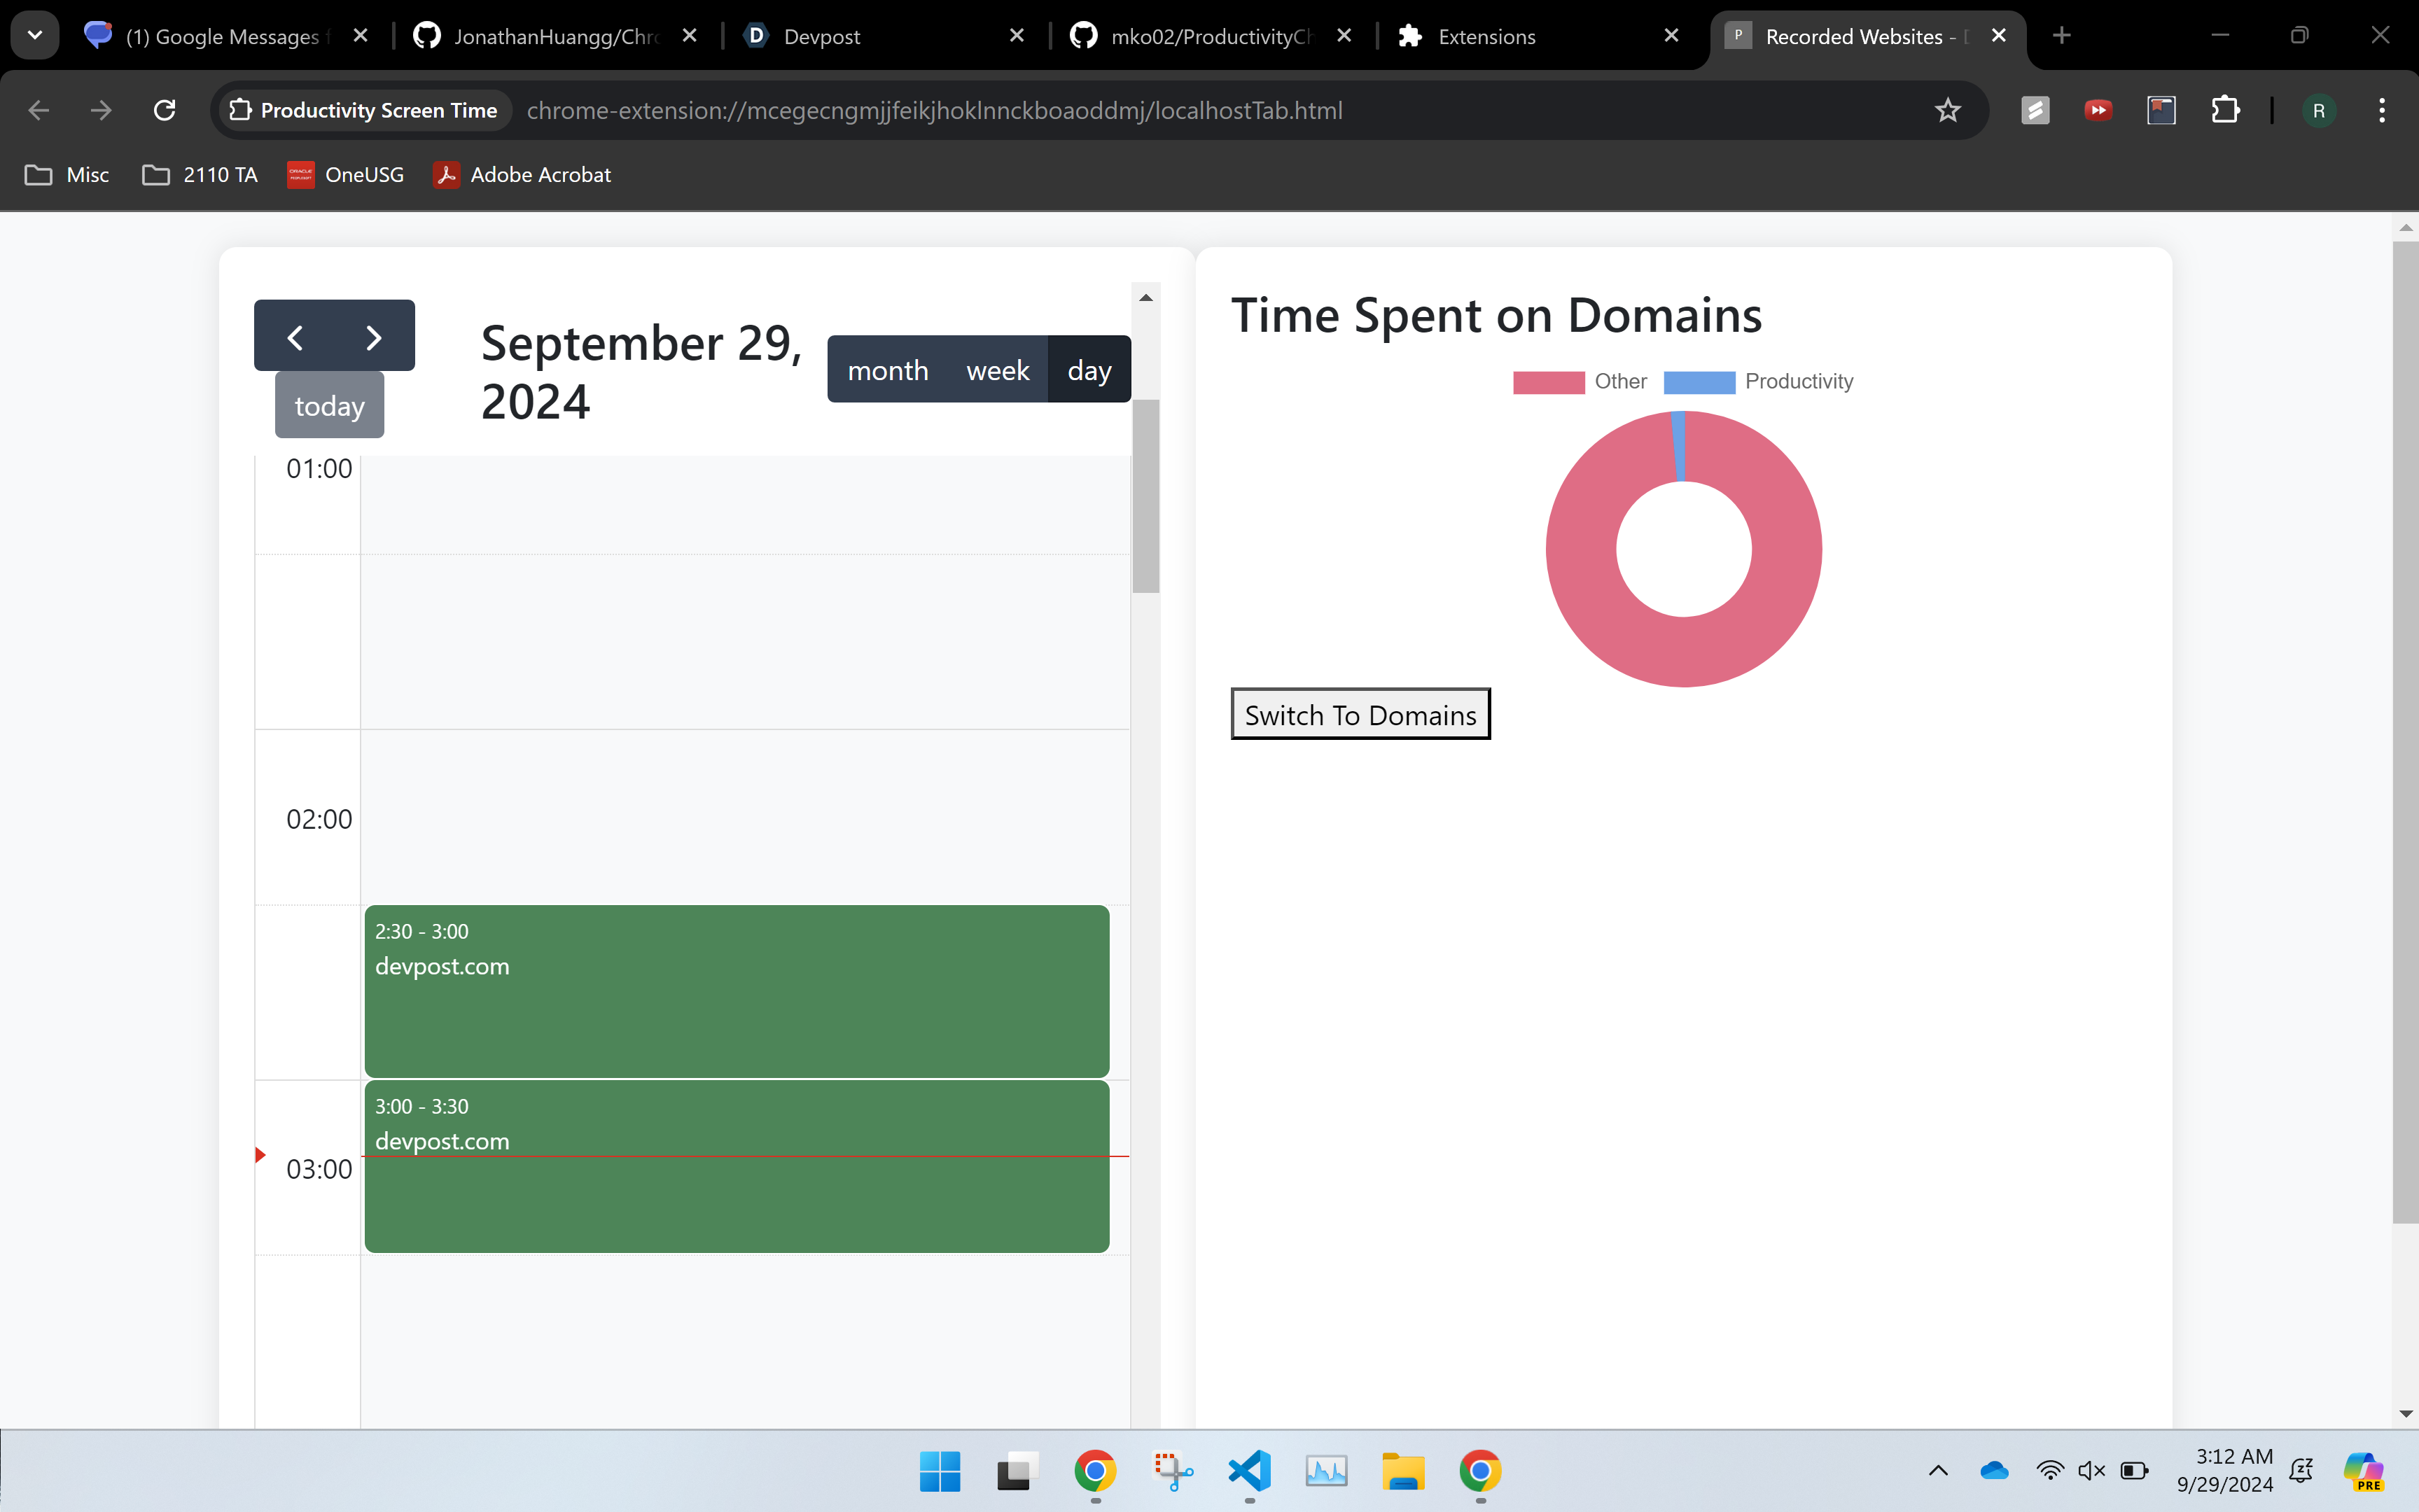Toggle the Productivity dataset in chart legend
2419x1512 pixels.
click(x=1758, y=382)
